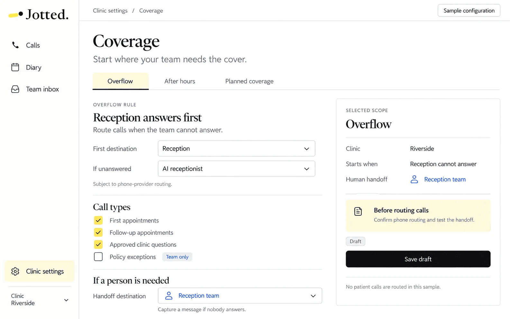The height and width of the screenshot is (319, 510).
Task: Click the person icon beside Human handoff
Action: point(414,179)
